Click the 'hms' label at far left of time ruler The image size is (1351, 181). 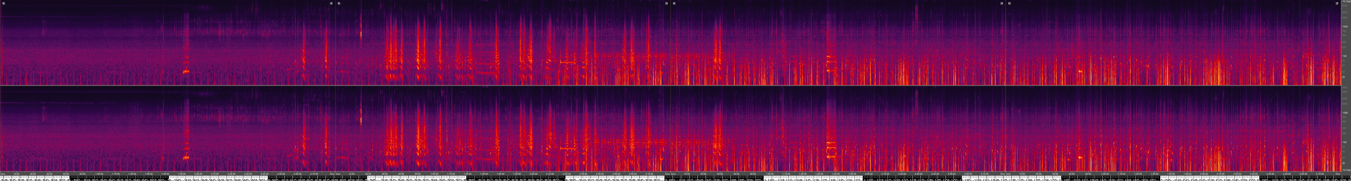pos(3,174)
